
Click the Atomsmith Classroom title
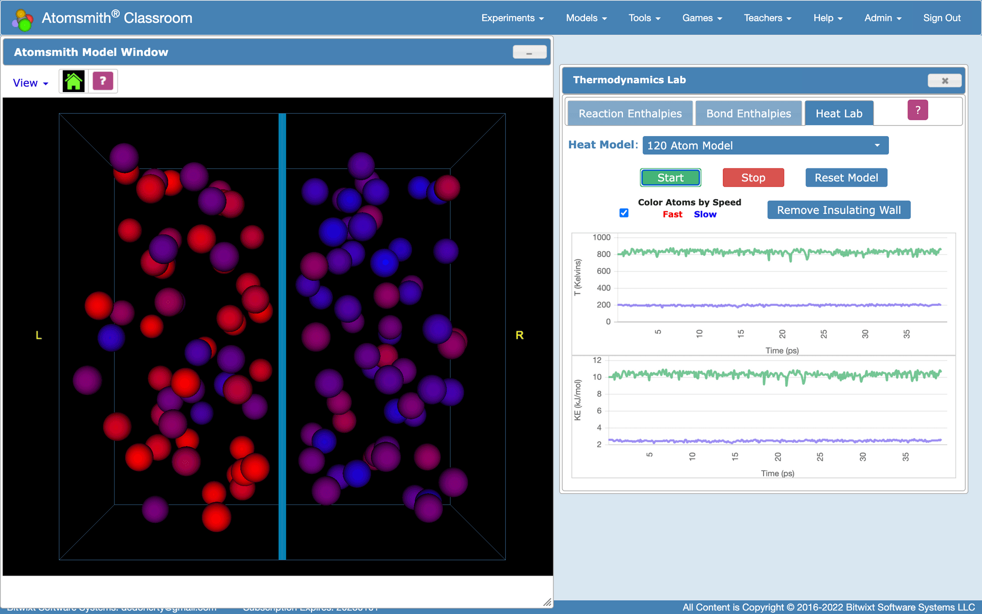(x=117, y=18)
